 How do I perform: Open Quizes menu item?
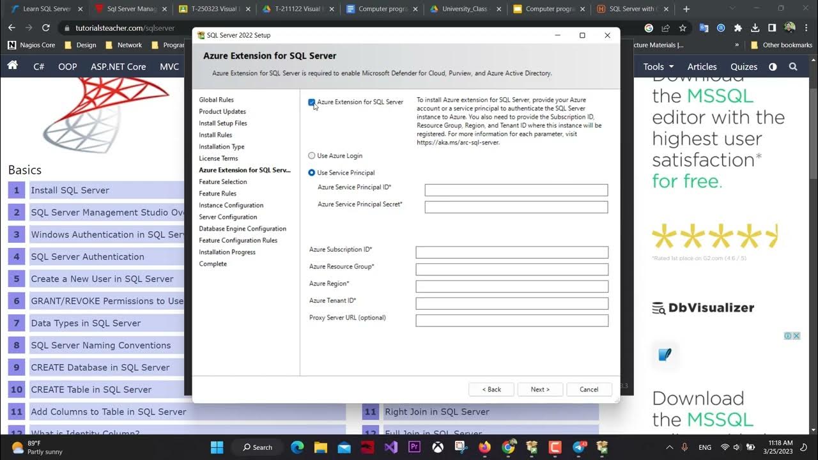pos(744,66)
